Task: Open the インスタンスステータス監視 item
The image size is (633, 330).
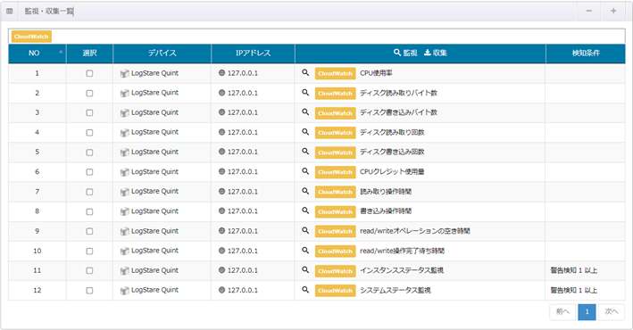Action: [402, 270]
